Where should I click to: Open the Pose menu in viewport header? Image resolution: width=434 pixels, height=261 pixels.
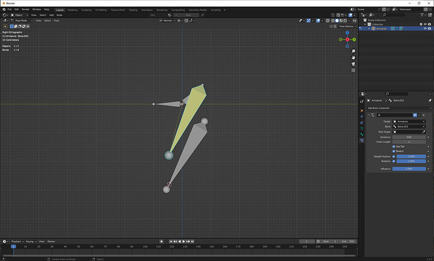coord(57,21)
